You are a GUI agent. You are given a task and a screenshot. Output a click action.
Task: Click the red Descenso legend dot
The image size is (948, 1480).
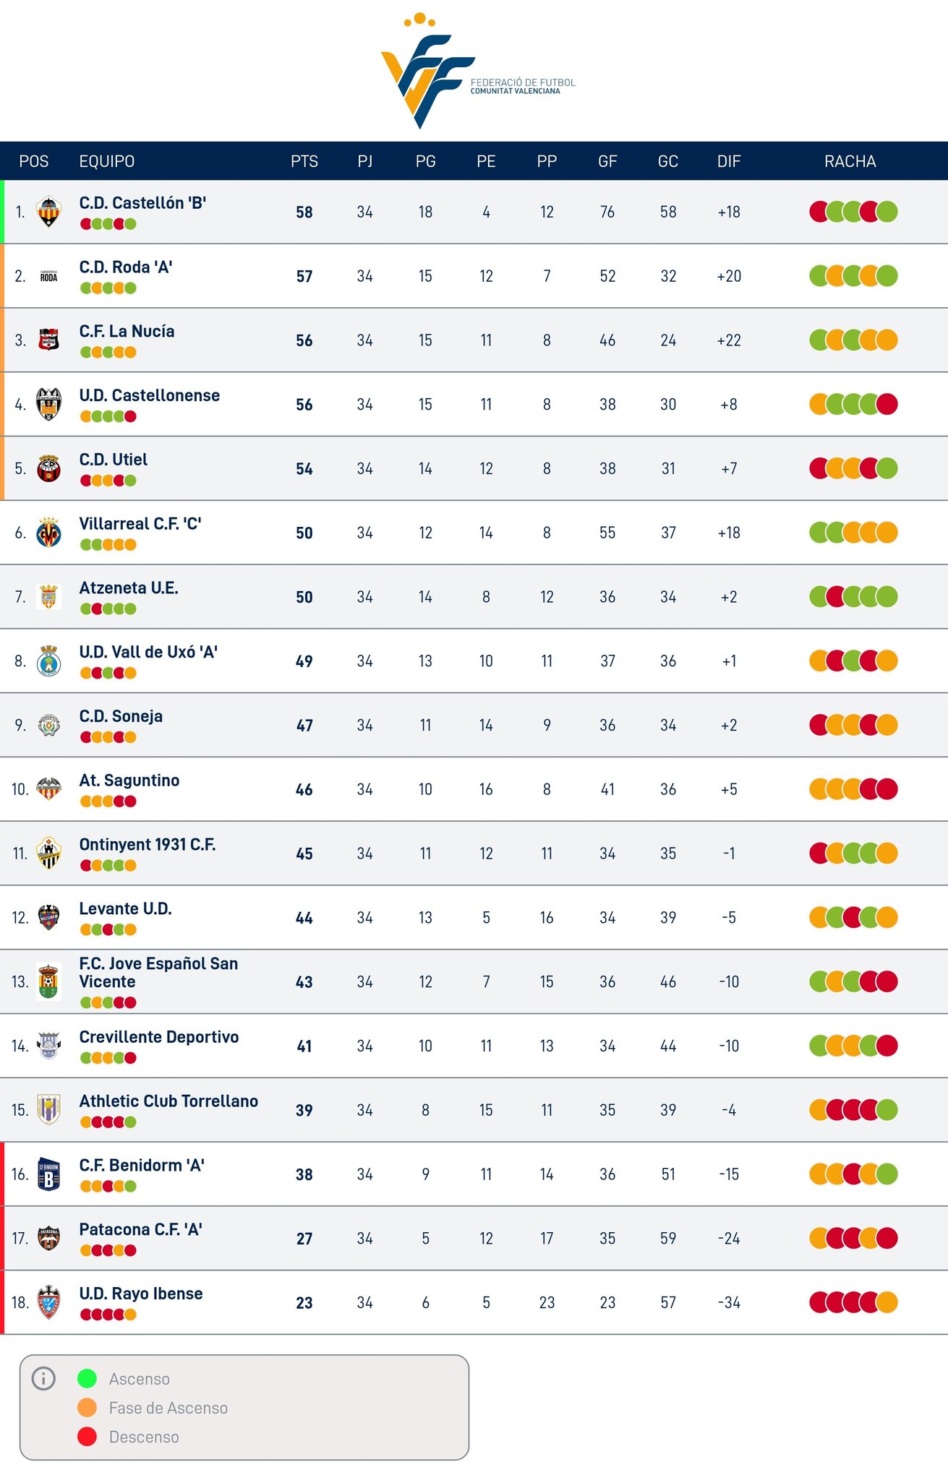[x=87, y=1437]
